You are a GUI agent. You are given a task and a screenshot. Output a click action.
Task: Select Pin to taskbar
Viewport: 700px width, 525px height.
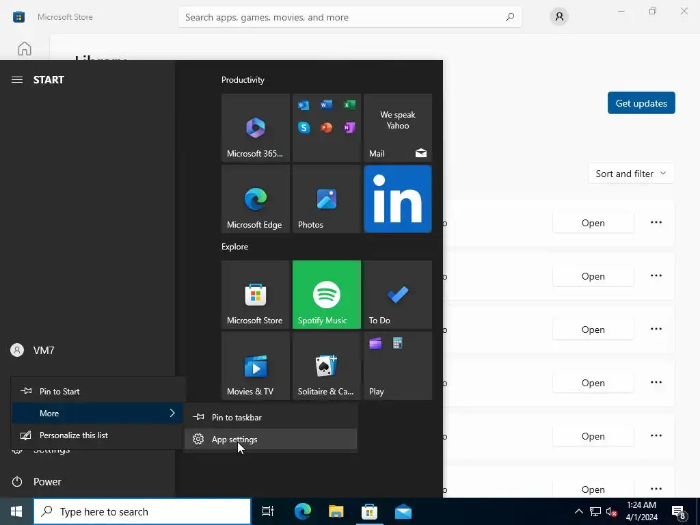point(271,417)
